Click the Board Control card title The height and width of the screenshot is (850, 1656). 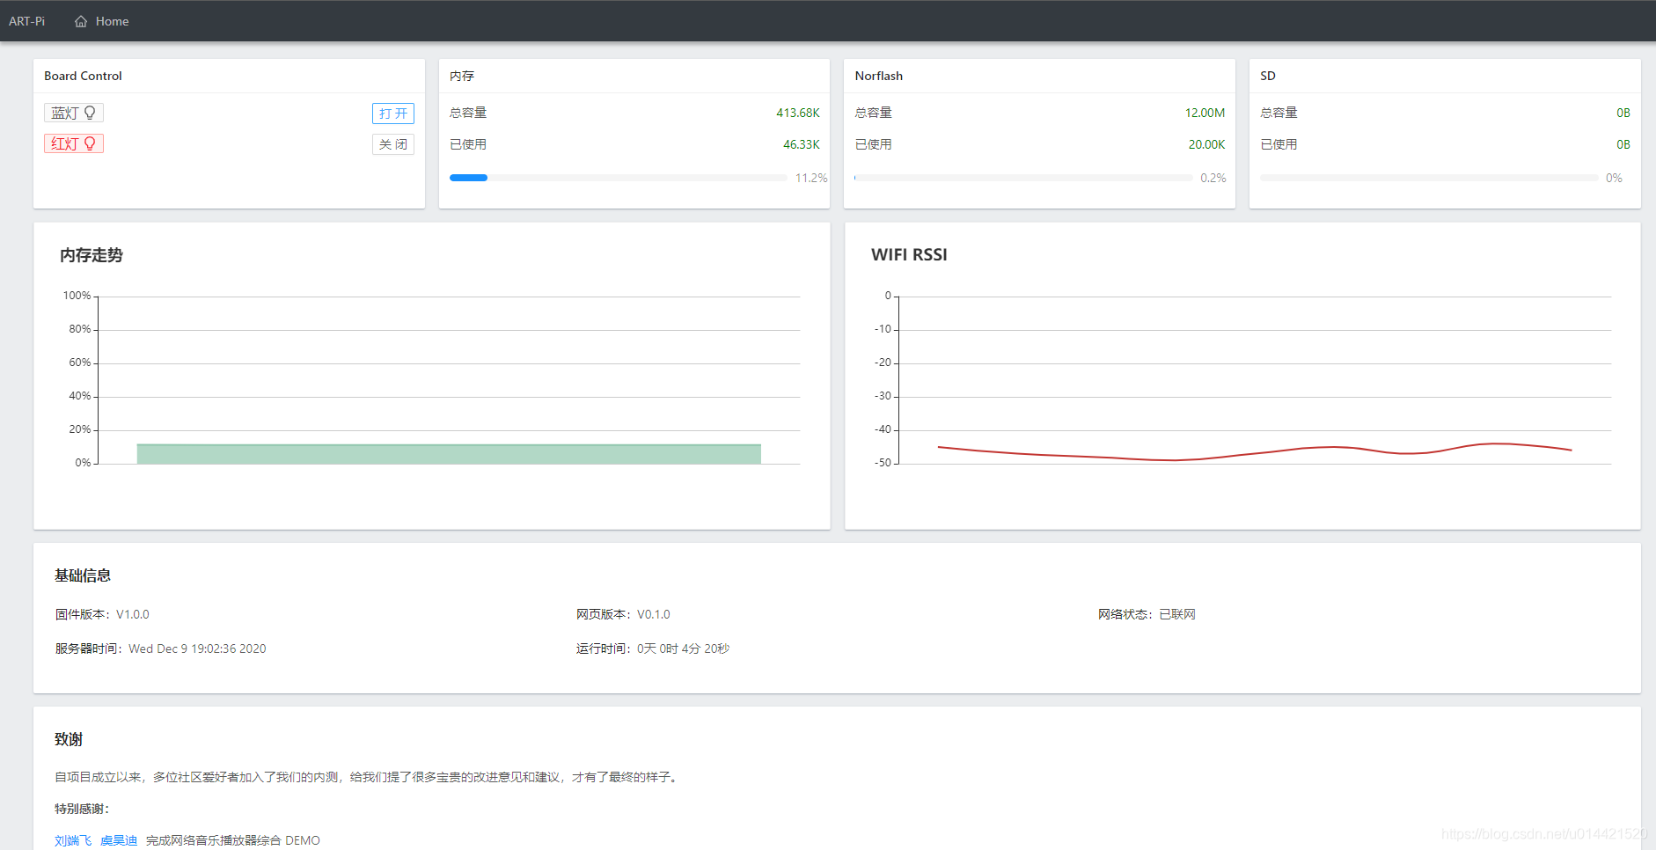point(84,76)
